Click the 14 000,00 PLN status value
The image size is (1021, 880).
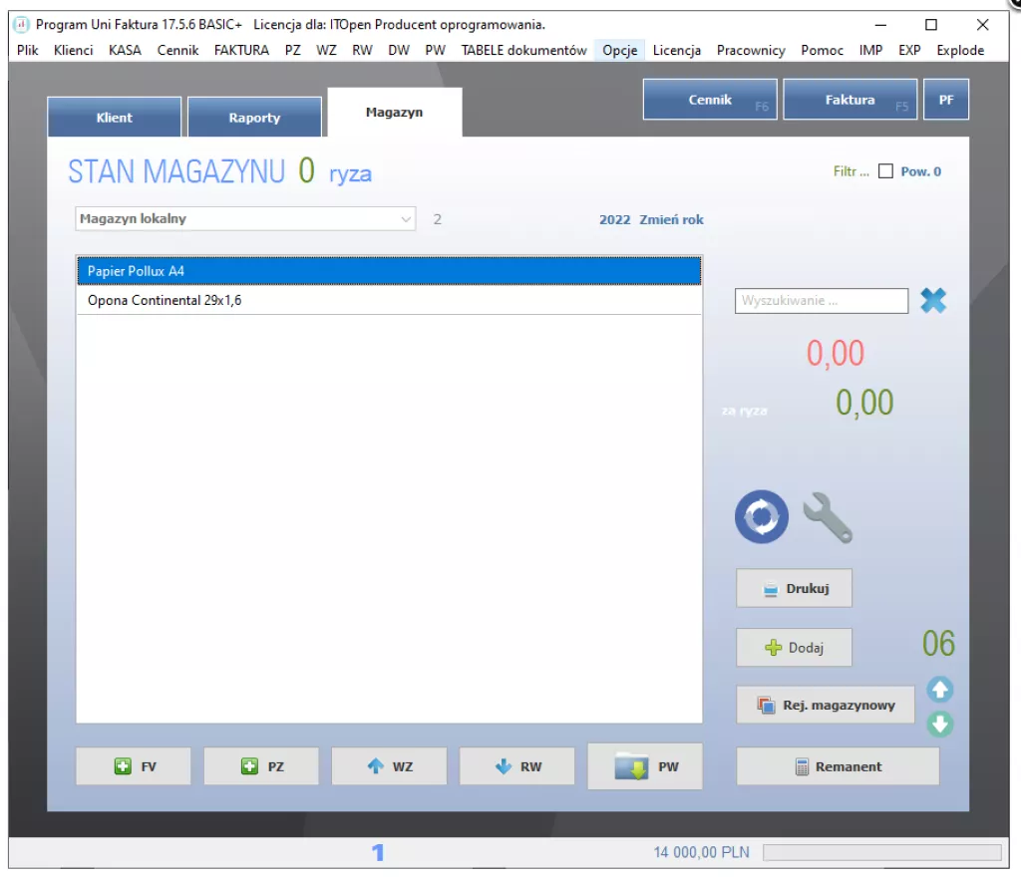[701, 852]
